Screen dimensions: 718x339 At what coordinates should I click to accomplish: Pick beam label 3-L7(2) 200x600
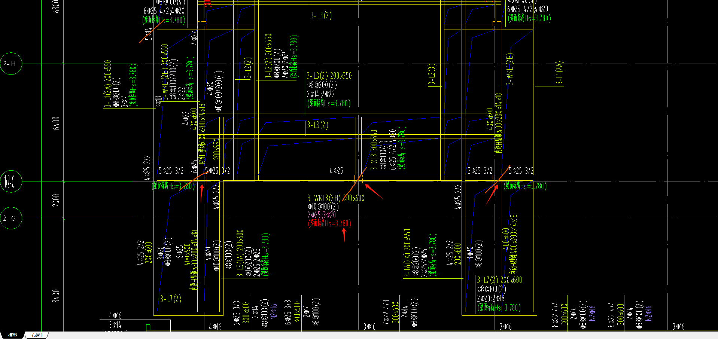[x=499, y=280]
